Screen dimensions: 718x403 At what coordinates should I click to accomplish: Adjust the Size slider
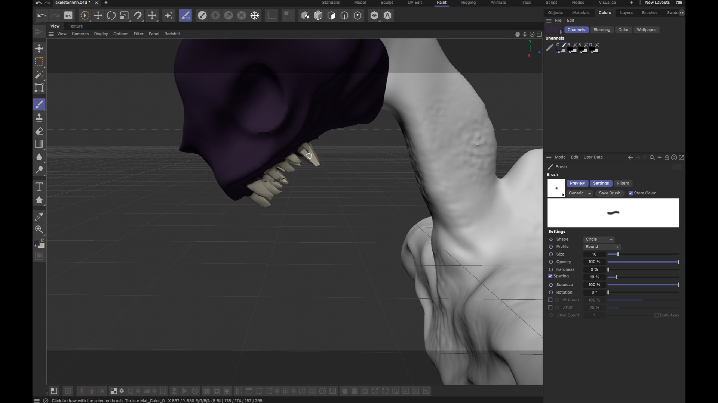[643, 254]
